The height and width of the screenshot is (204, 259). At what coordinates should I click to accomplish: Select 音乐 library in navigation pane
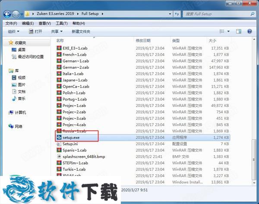(x=22, y=99)
